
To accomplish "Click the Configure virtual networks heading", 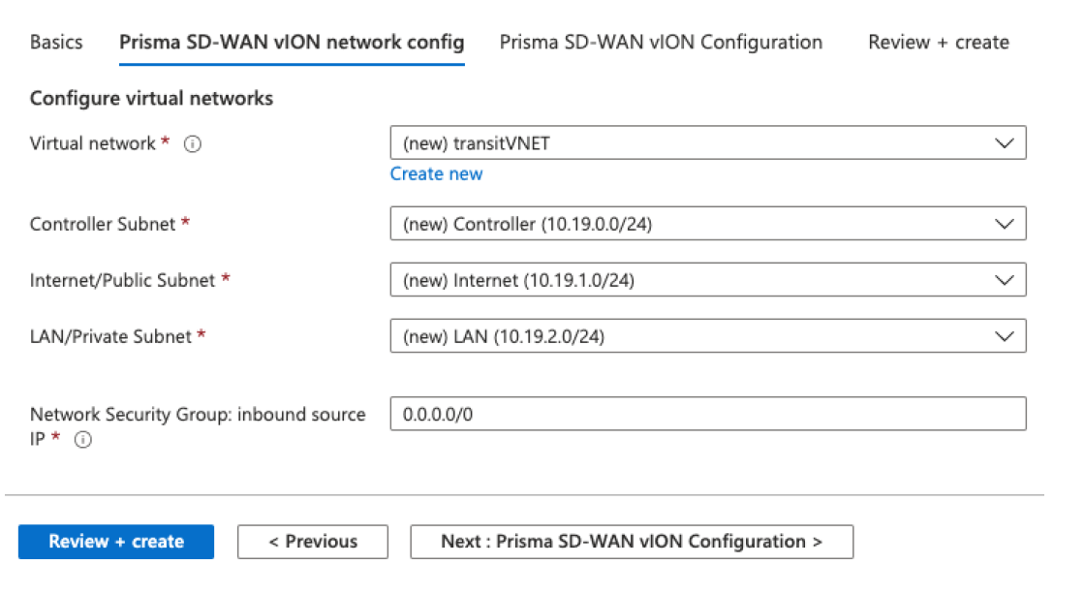I will click(151, 98).
